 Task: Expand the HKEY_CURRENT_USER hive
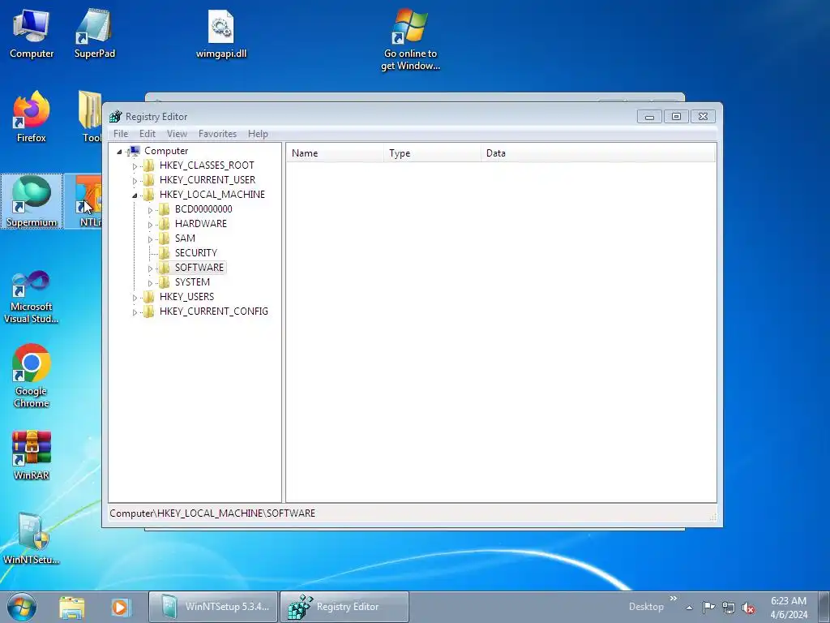pos(135,181)
